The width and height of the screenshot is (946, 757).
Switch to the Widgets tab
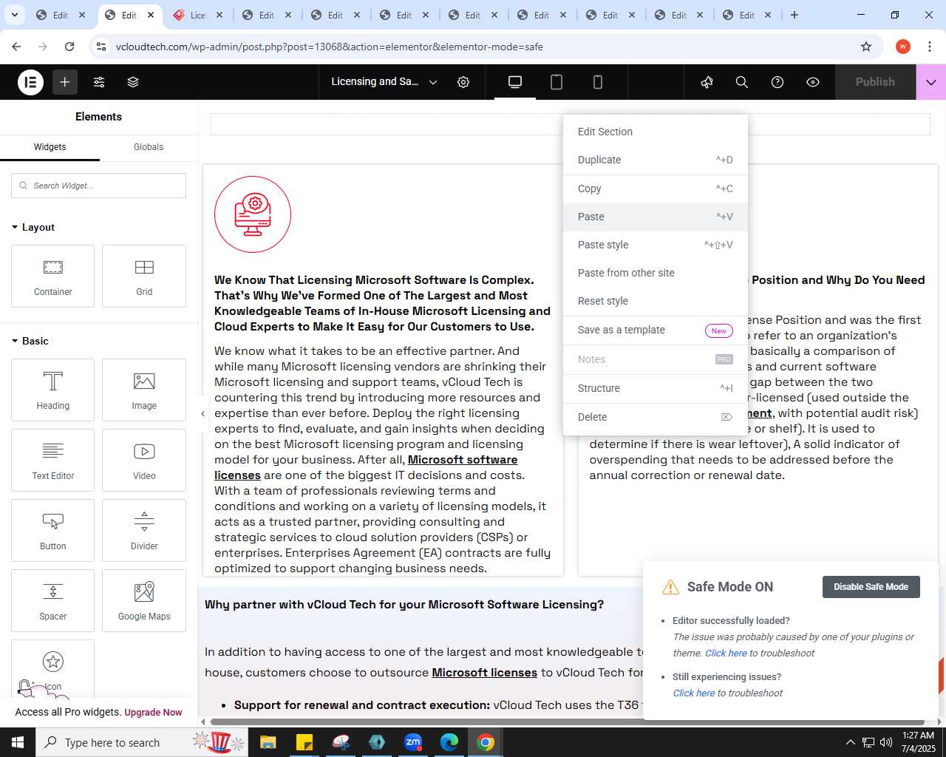point(50,147)
